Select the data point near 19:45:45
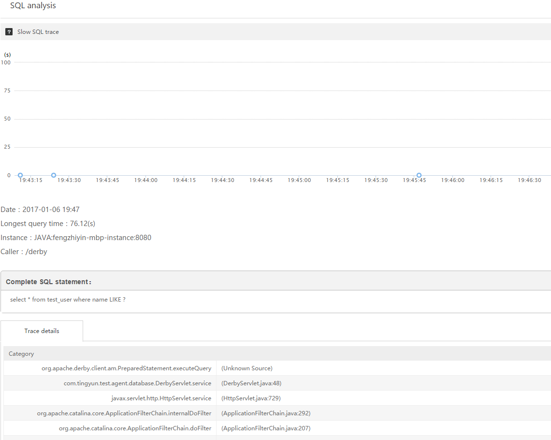 coord(419,175)
